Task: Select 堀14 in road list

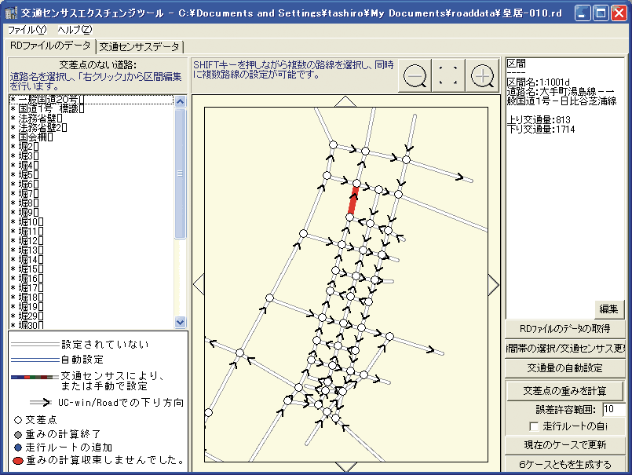Action: [x=92, y=260]
